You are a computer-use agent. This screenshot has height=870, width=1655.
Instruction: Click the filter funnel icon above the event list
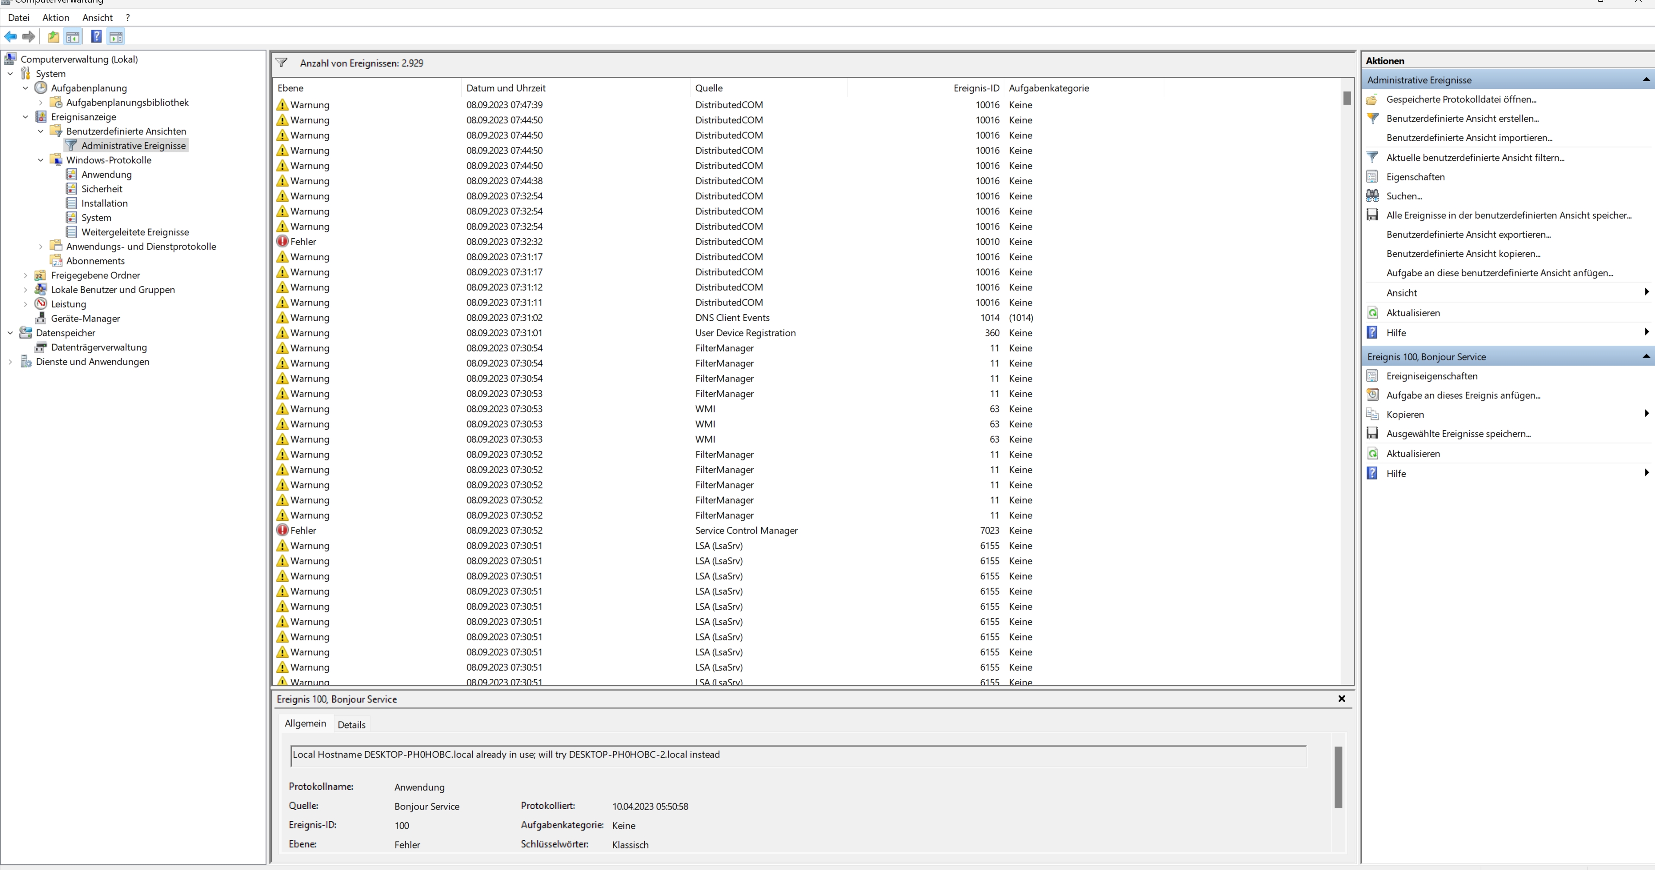281,63
